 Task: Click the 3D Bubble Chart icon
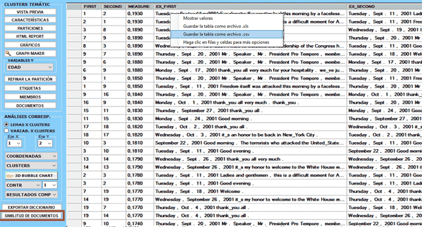10,176
